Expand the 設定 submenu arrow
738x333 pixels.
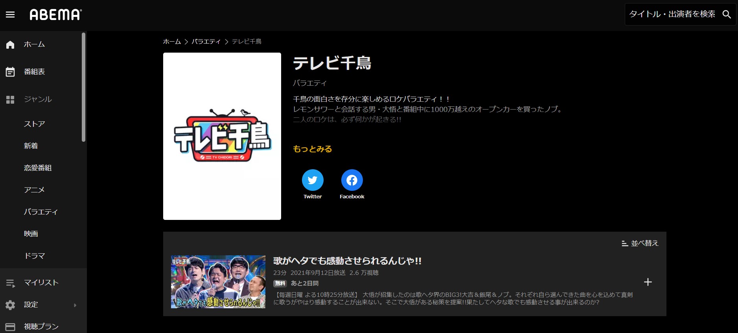coord(75,305)
